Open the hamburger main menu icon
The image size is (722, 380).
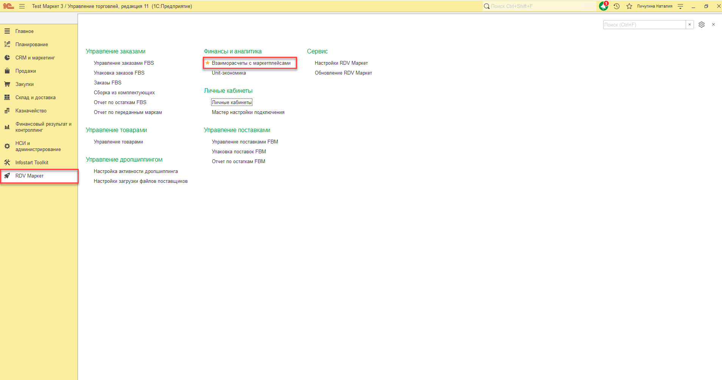(x=22, y=6)
